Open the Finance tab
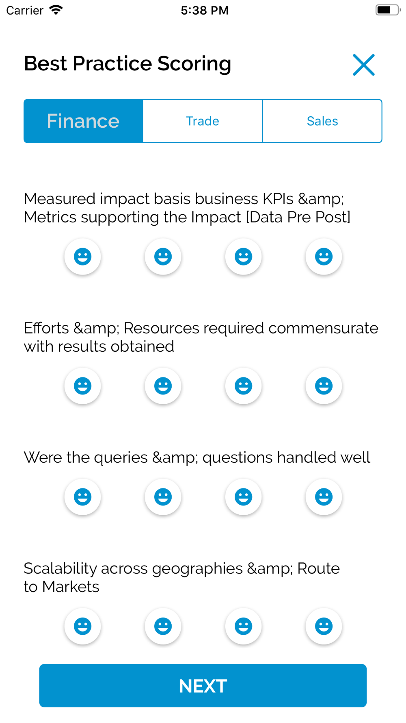 click(x=83, y=121)
